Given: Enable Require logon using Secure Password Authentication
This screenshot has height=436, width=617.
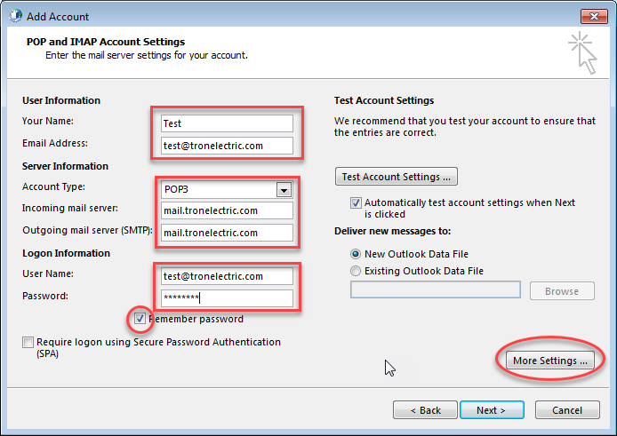Looking at the screenshot, I should 29,343.
